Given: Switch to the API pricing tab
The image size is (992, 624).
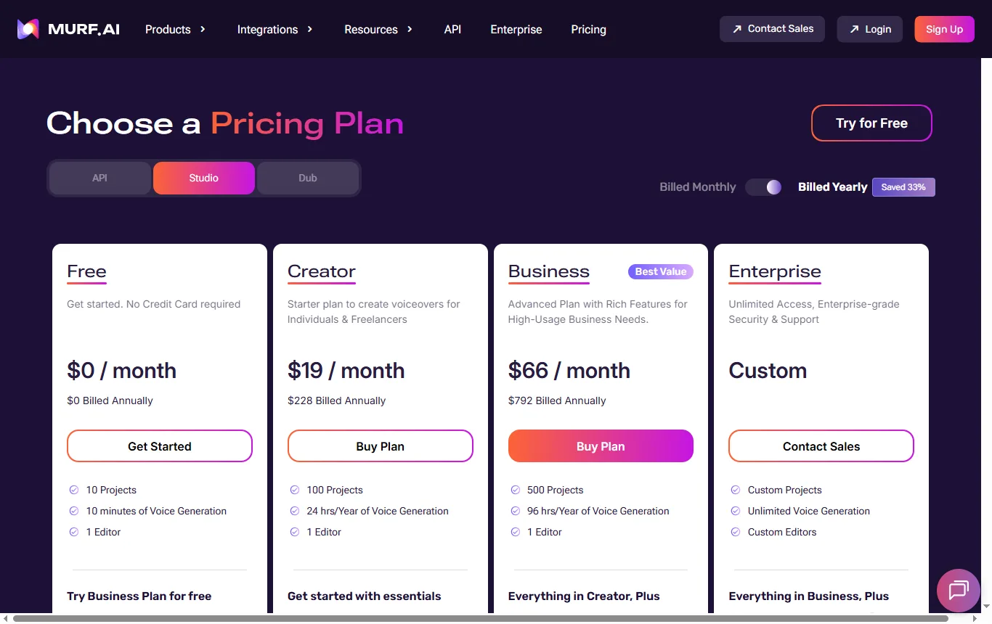Looking at the screenshot, I should [100, 178].
